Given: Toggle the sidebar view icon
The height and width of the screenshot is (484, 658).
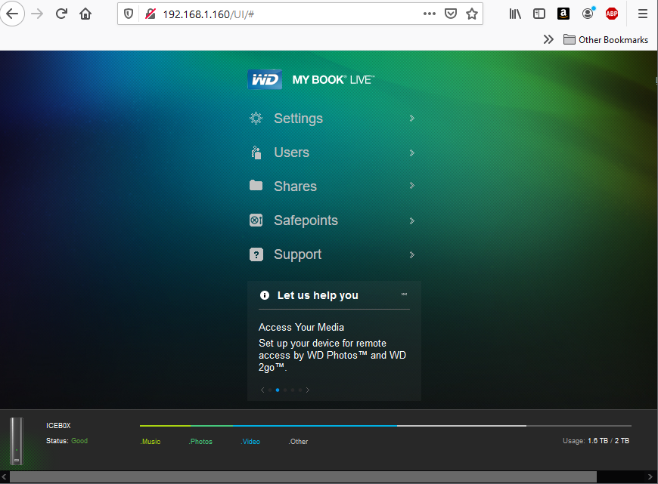Looking at the screenshot, I should click(539, 14).
